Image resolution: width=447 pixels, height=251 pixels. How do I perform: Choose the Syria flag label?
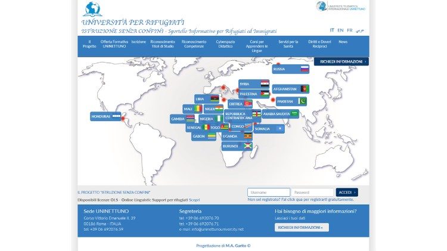[x=254, y=84]
